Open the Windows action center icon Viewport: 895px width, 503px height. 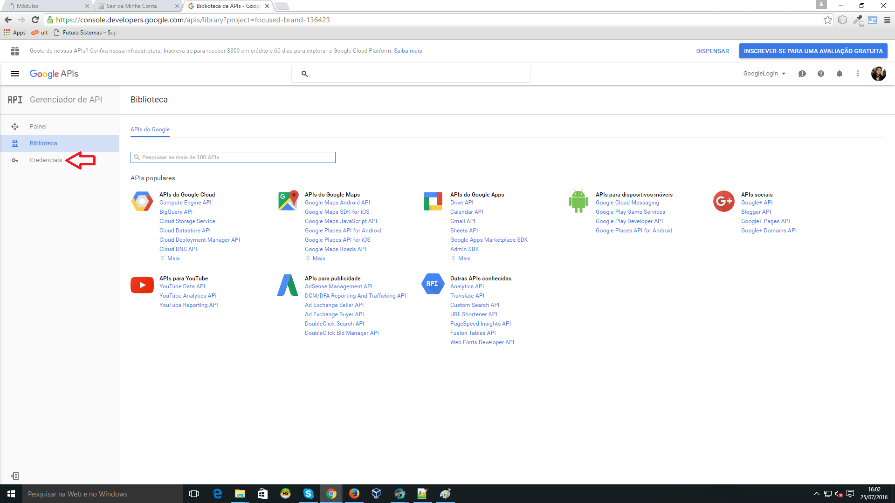[850, 494]
